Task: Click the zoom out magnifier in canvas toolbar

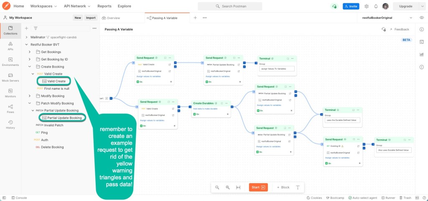Action: tap(217, 187)
